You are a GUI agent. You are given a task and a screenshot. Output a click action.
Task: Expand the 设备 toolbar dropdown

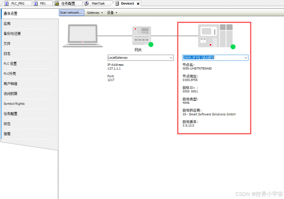[112, 12]
